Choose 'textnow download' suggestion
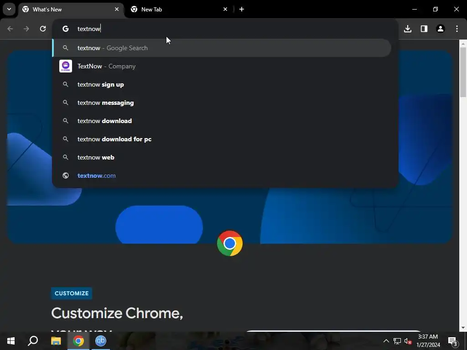 (222, 121)
